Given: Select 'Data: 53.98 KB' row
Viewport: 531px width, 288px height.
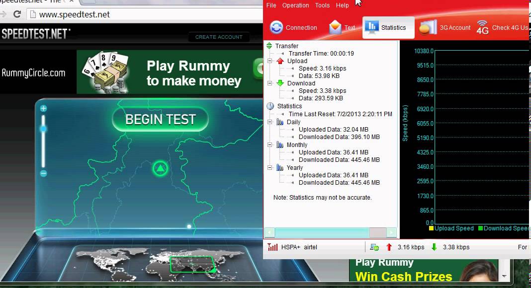Looking at the screenshot, I should [319, 75].
